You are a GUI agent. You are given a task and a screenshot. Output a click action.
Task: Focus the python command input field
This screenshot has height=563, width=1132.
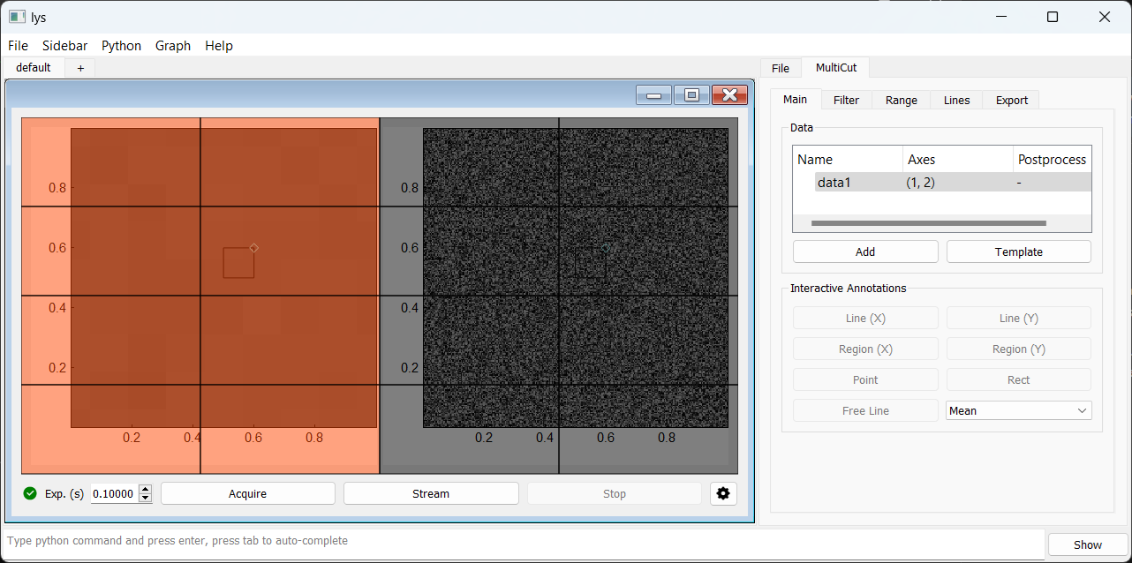pos(521,540)
